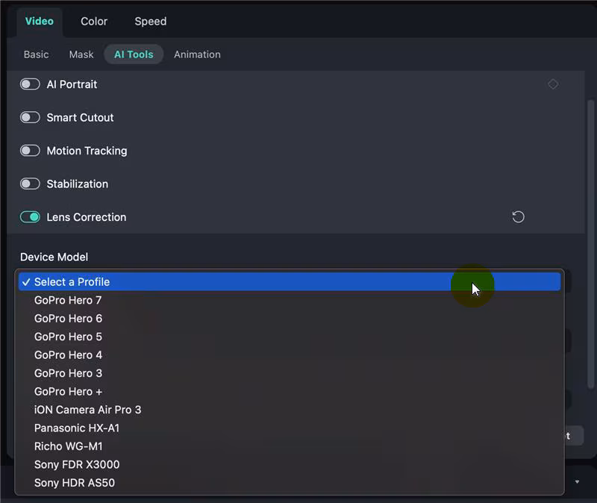Reset Lens Correction with the circular arrow icon

click(x=518, y=217)
